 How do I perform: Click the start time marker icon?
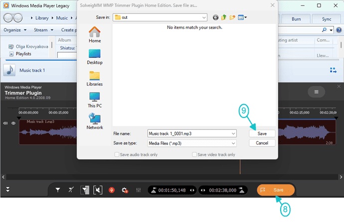coord(154,190)
